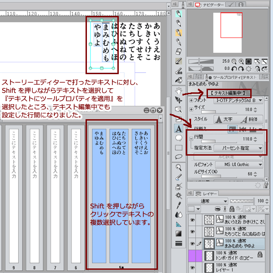Screen dimensions: 273x273
Task: Collapse the 行間 minus expander
Action: pyautogui.click(x=191, y=139)
